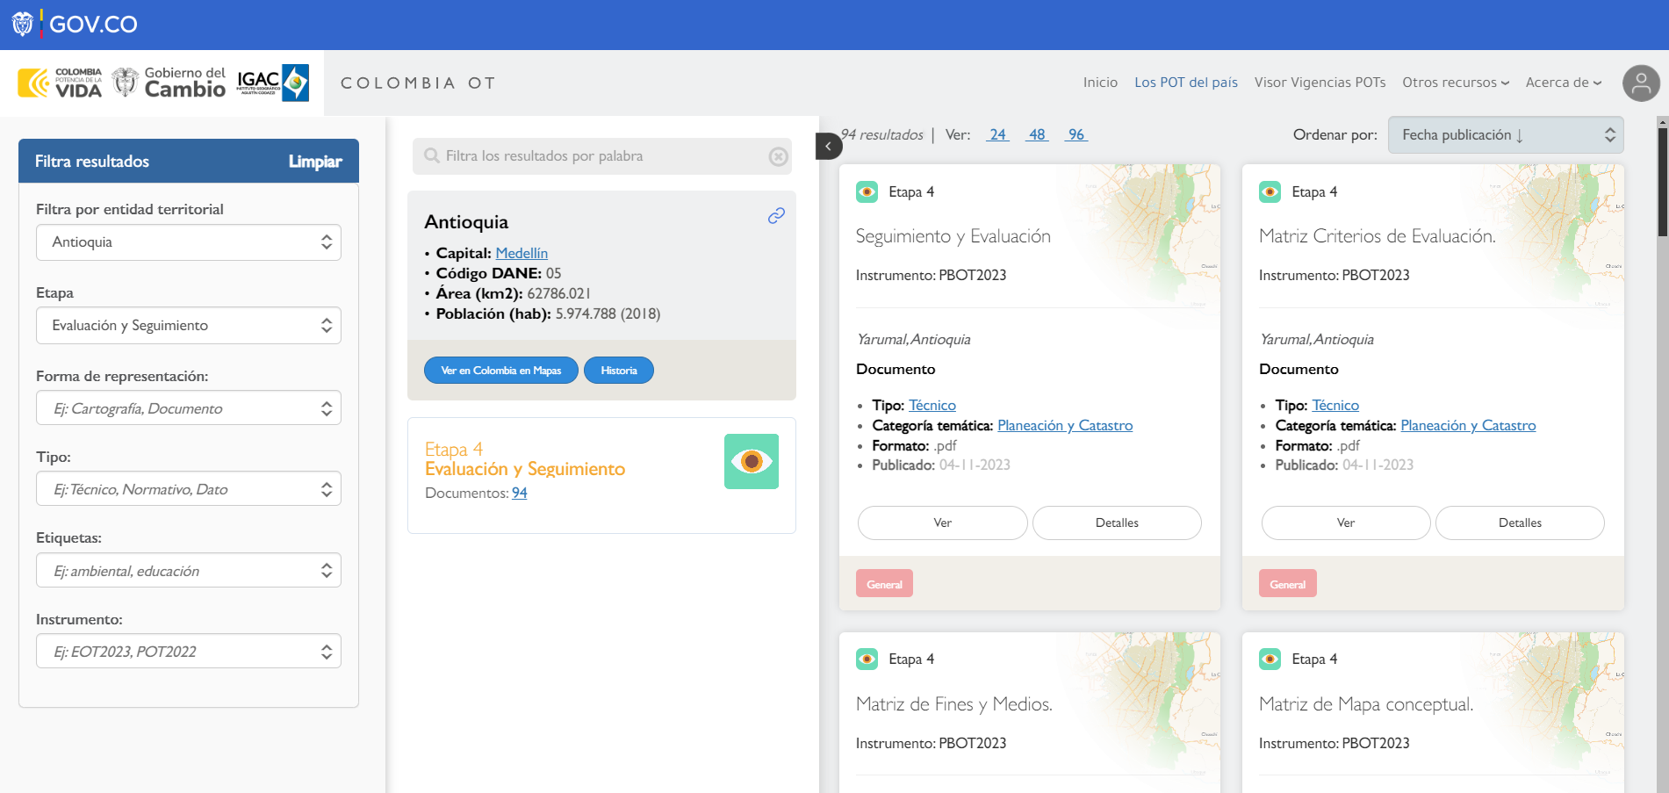Go to Visor Vigencias POTs
Viewport: 1669px width, 793px height.
(1320, 83)
